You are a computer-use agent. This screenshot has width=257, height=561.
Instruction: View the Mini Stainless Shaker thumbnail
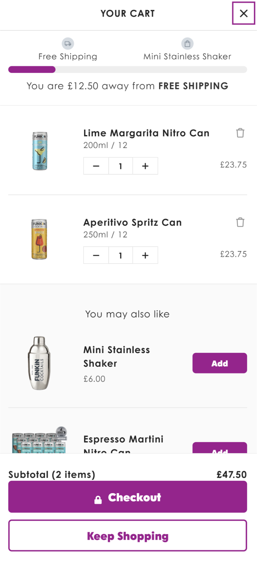(x=39, y=363)
